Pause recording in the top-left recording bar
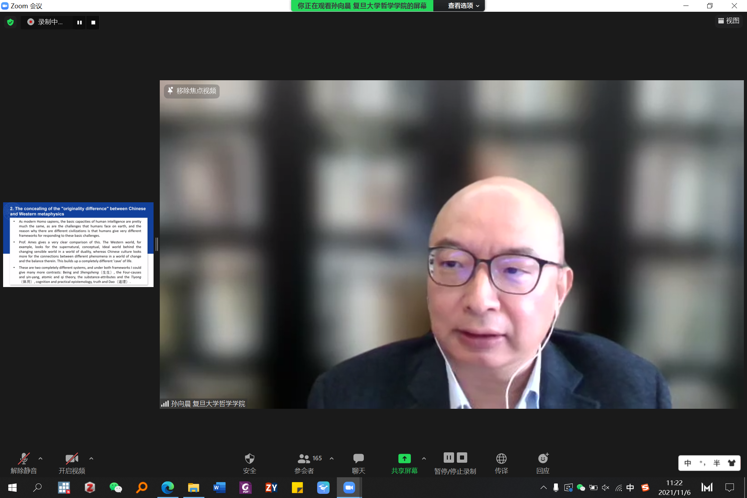747x498 pixels. coord(80,22)
